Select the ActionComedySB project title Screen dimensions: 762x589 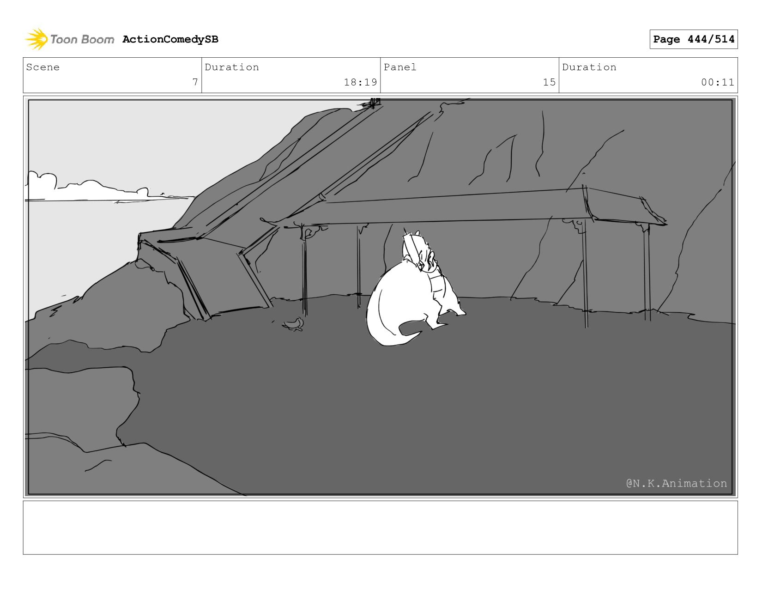pyautogui.click(x=170, y=39)
